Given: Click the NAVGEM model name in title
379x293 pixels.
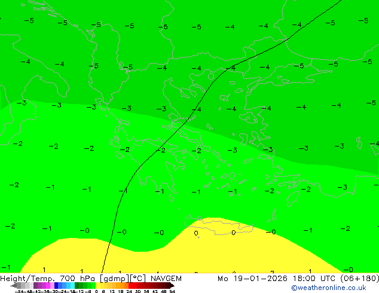Looking at the screenshot, I should tap(166, 279).
